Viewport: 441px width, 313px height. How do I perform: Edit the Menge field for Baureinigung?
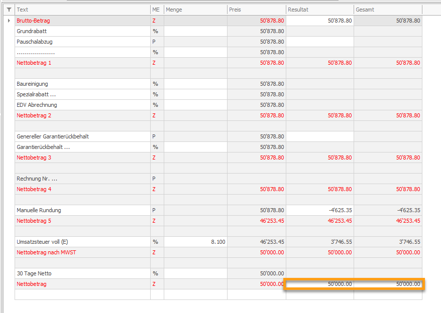tap(195, 84)
